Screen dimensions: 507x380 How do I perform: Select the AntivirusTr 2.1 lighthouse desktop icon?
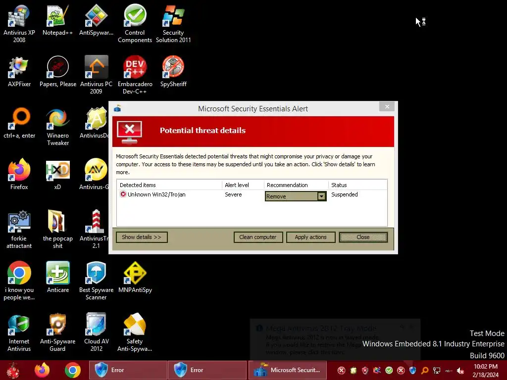[x=94, y=230]
